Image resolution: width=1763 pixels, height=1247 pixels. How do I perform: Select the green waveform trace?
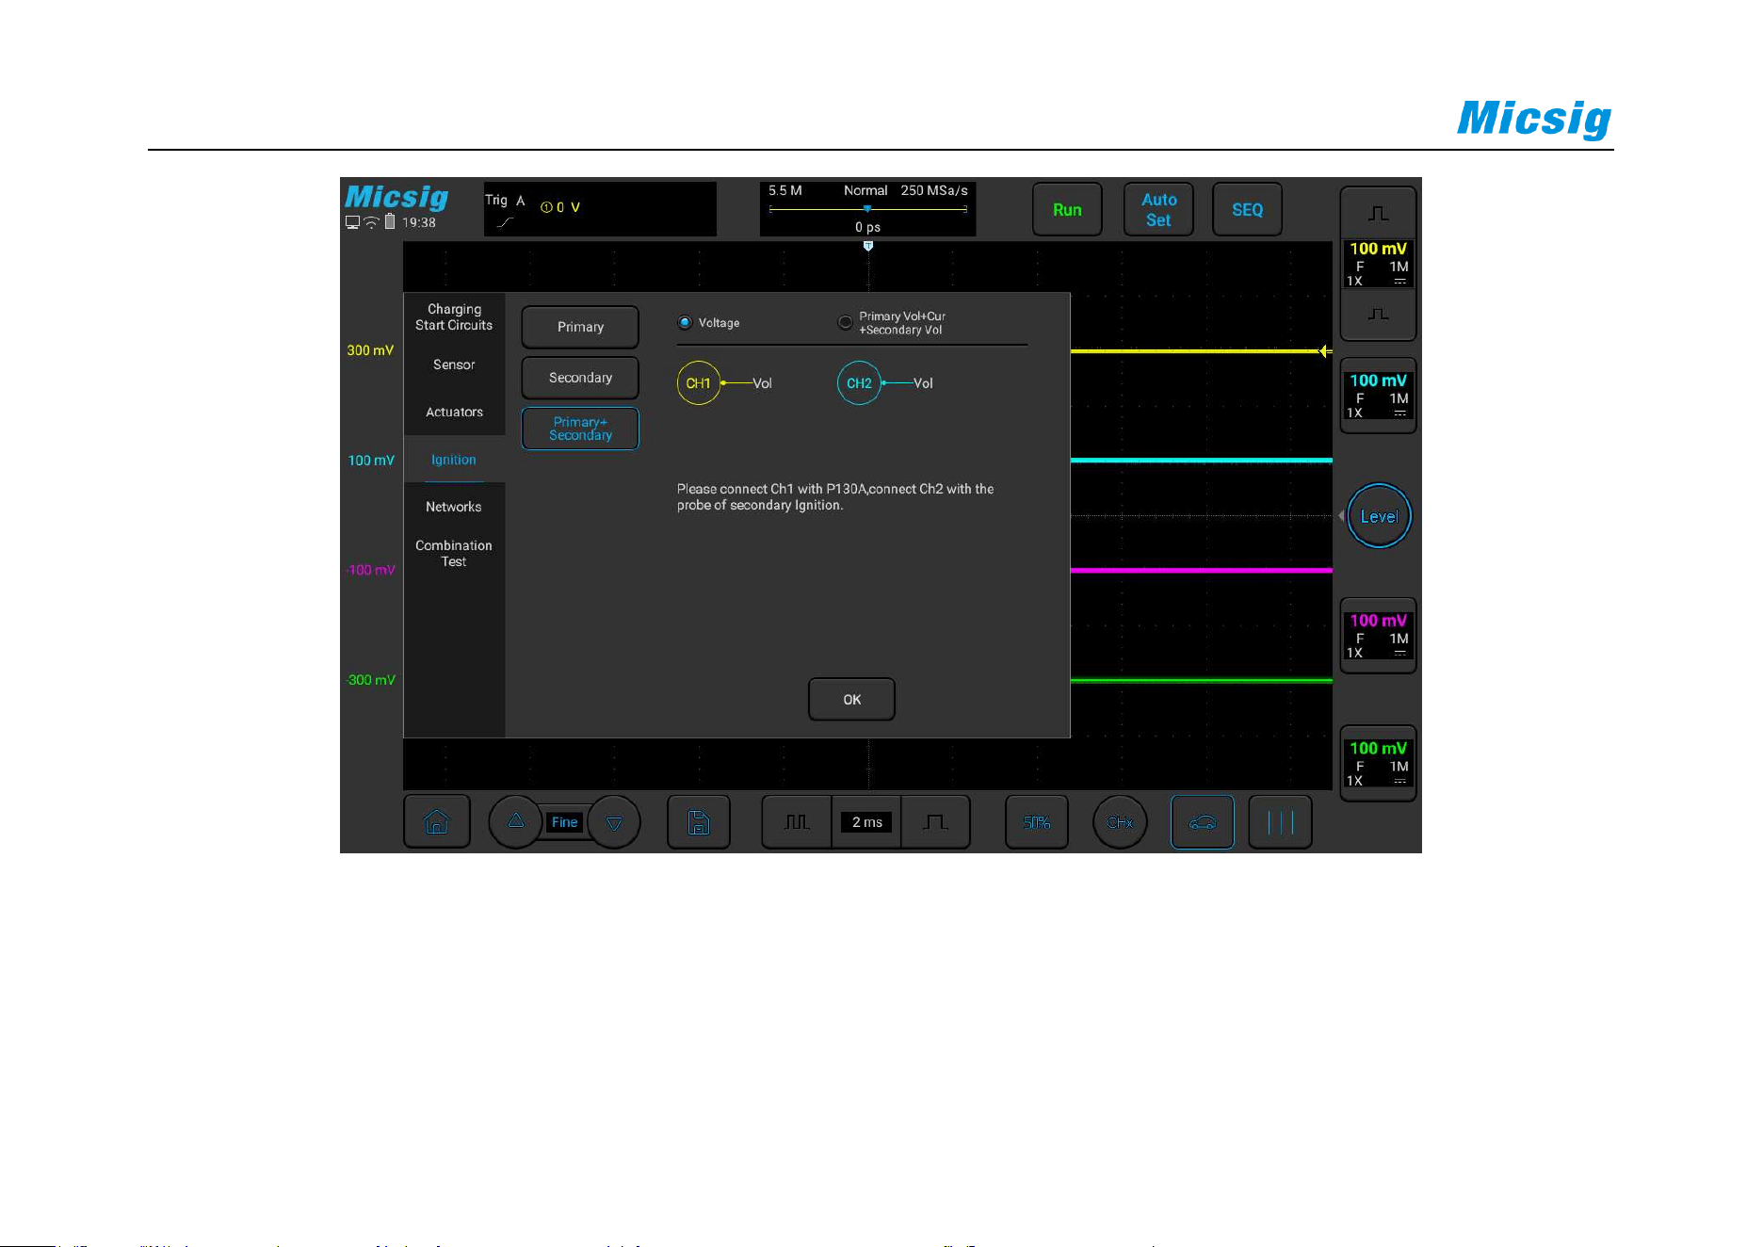click(1202, 680)
